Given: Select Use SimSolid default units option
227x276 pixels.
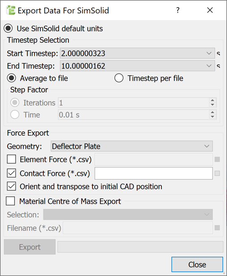Looking at the screenshot, I should 8,28.
